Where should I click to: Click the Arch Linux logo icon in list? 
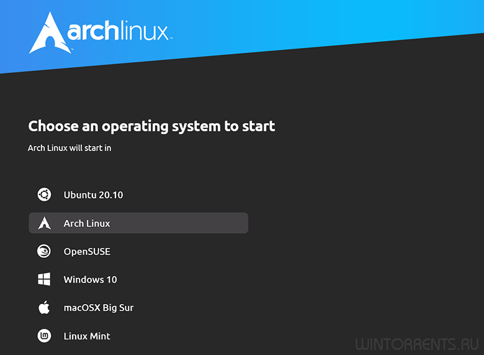pyautogui.click(x=44, y=223)
